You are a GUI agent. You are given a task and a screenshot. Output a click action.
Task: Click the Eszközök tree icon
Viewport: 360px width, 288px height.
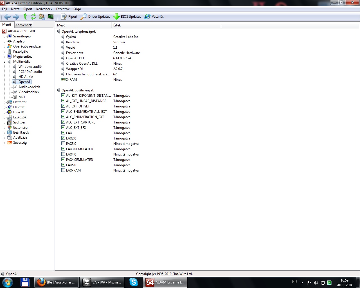(x=10, y=117)
